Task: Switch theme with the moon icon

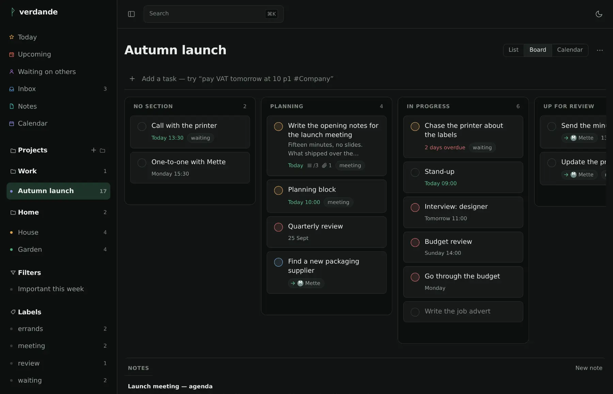Action: [x=599, y=14]
